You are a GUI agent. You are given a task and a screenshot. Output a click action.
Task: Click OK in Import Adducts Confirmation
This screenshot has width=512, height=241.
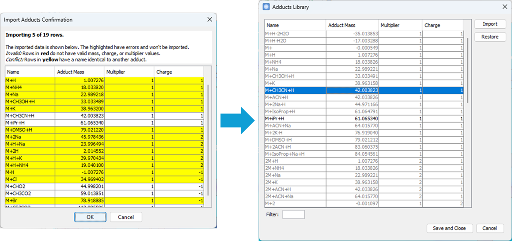click(x=90, y=217)
